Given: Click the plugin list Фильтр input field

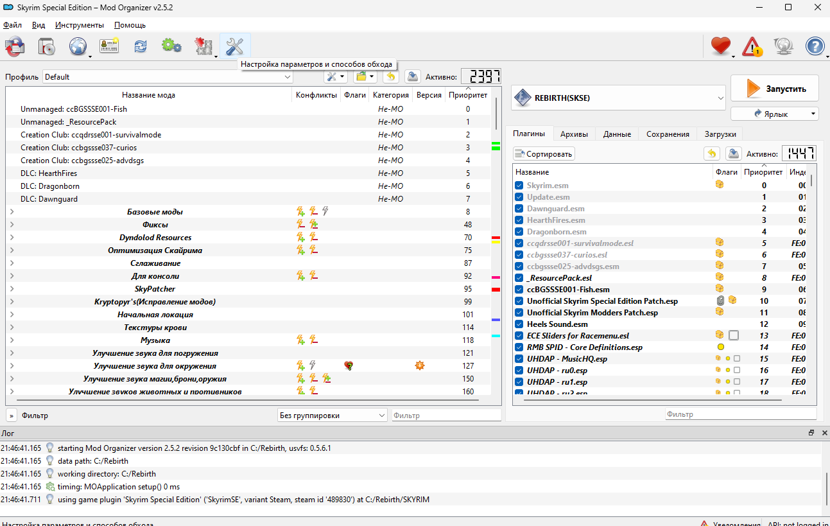Looking at the screenshot, I should point(741,414).
